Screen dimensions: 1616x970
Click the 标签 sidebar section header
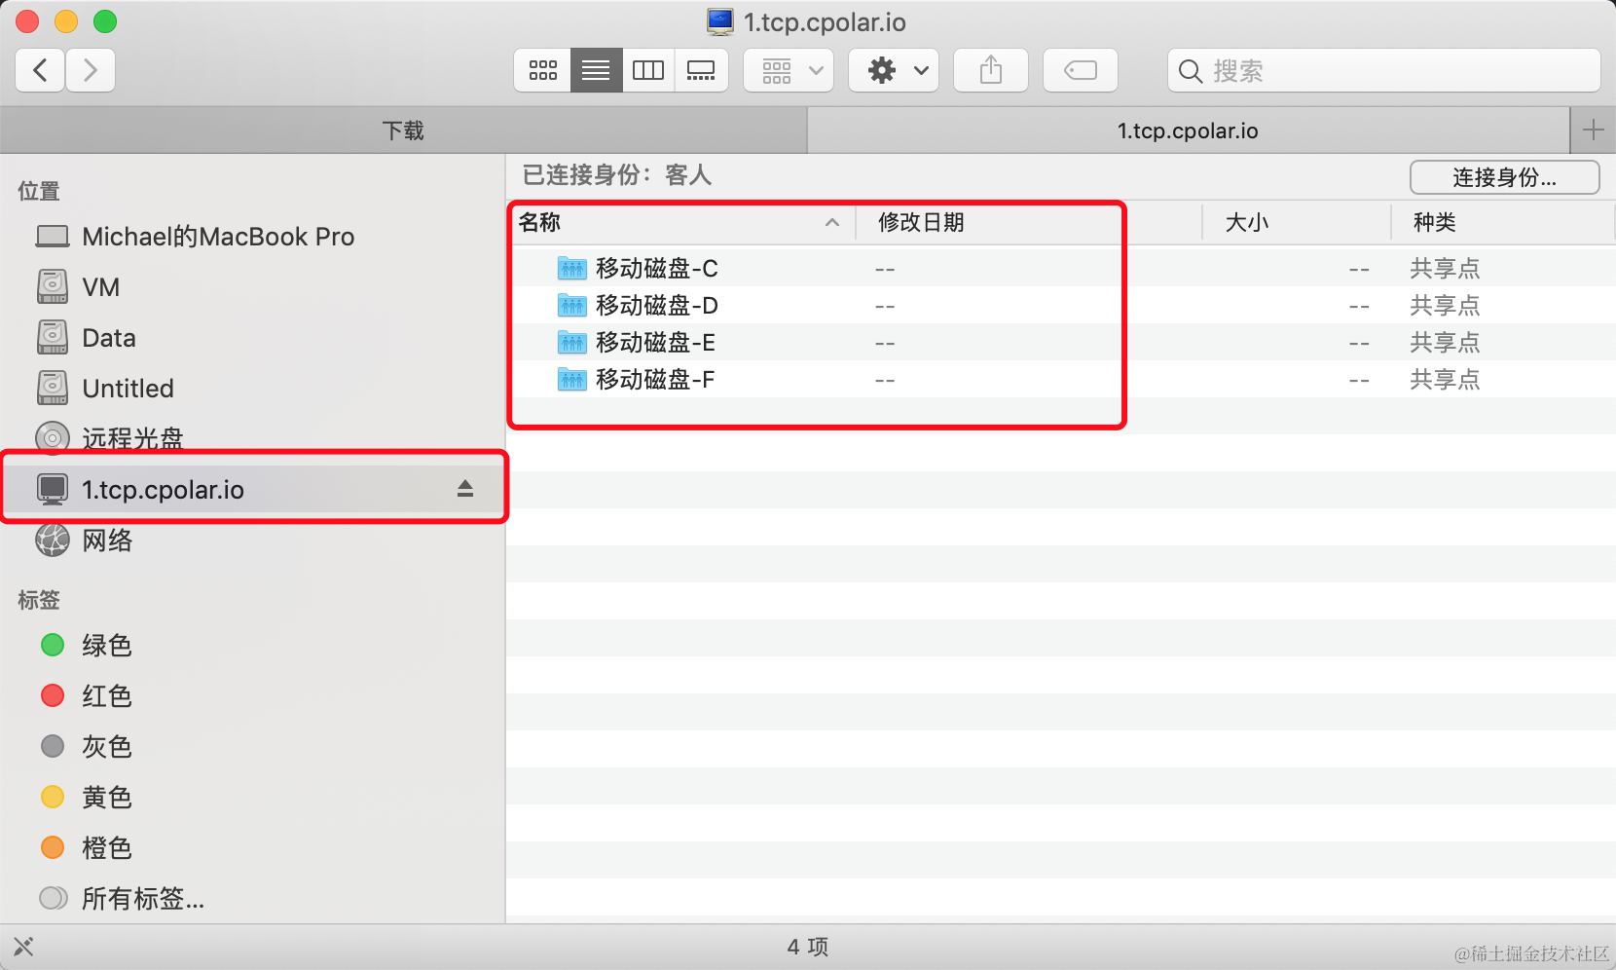39,600
